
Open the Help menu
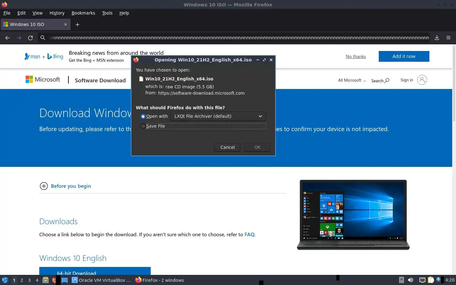pyautogui.click(x=124, y=13)
